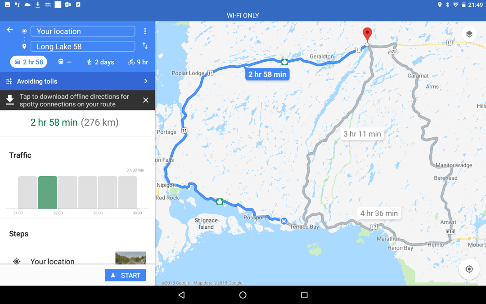The image size is (486, 304).
Task: Swap start and destination with arrows icon
Action: click(145, 46)
